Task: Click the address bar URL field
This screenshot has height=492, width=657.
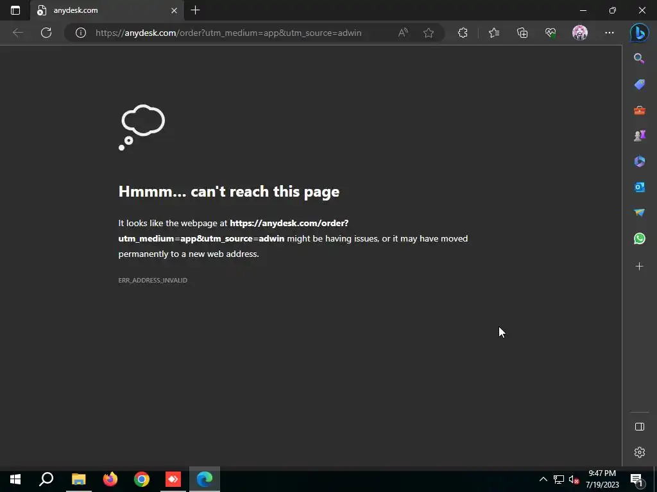Action: tap(228, 33)
